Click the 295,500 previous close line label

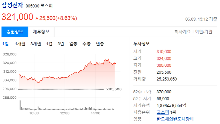coord(114,89)
